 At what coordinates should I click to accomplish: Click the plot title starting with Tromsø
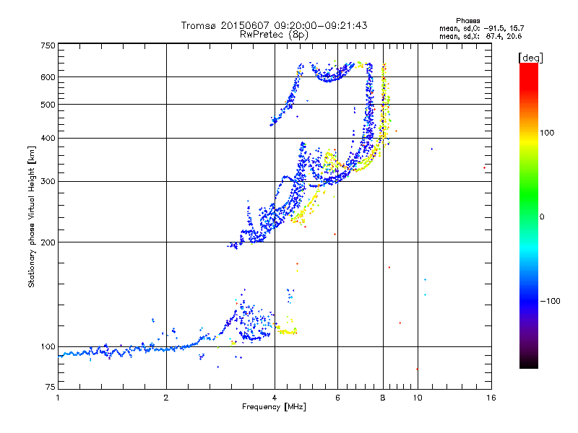click(x=274, y=25)
